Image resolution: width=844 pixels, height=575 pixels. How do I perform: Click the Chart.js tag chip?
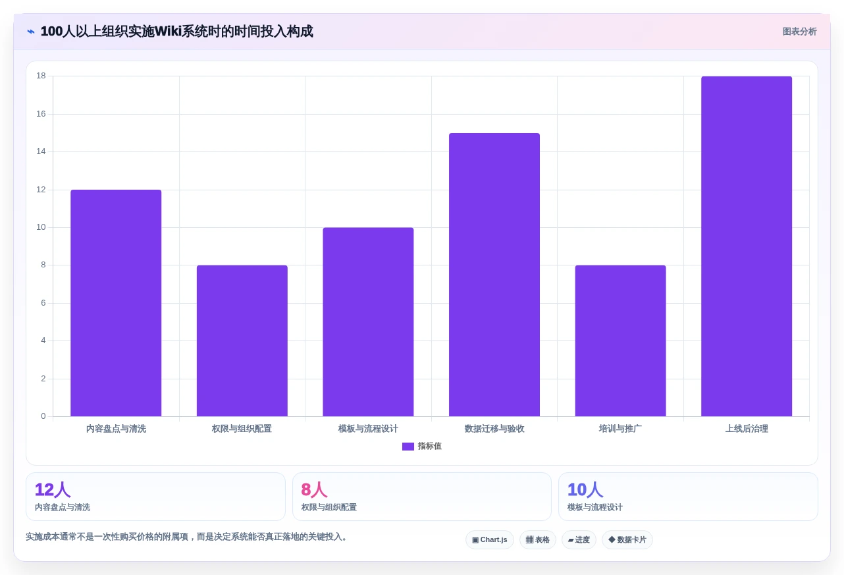pyautogui.click(x=490, y=540)
